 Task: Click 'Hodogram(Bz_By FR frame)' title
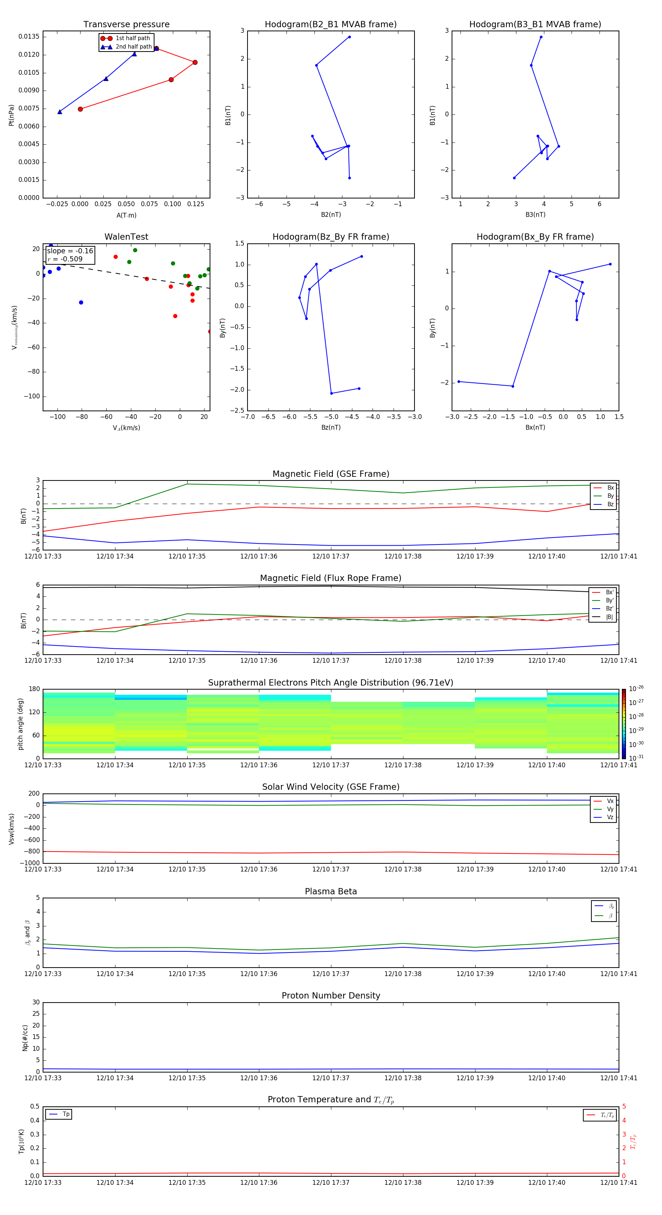pyautogui.click(x=331, y=237)
